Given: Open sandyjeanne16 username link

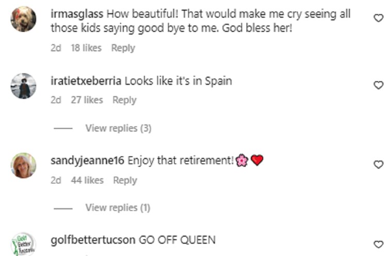Looking at the screenshot, I should pyautogui.click(x=87, y=161).
